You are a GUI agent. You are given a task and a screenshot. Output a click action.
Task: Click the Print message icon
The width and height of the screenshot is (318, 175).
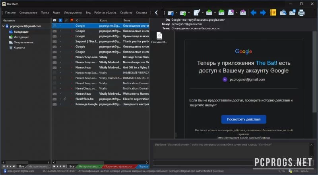pos(301,13)
